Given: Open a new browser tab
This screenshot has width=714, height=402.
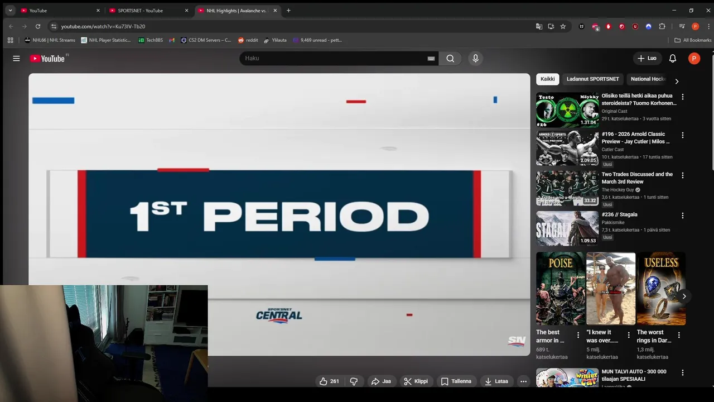Looking at the screenshot, I should [x=288, y=10].
